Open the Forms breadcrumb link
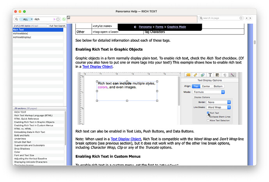 pos(159,27)
